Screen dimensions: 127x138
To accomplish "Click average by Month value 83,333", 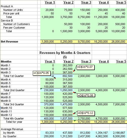I will pos(50,133).
